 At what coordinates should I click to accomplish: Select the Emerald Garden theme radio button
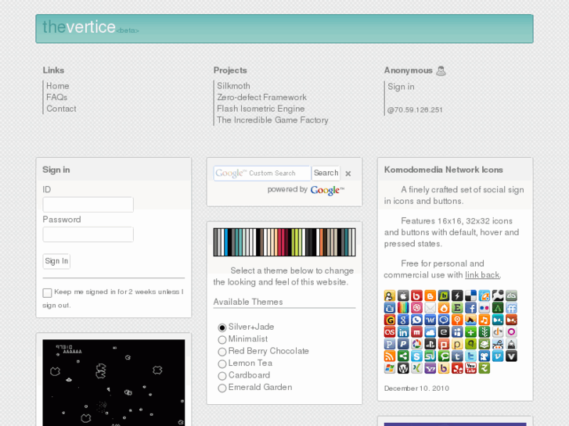coord(222,388)
